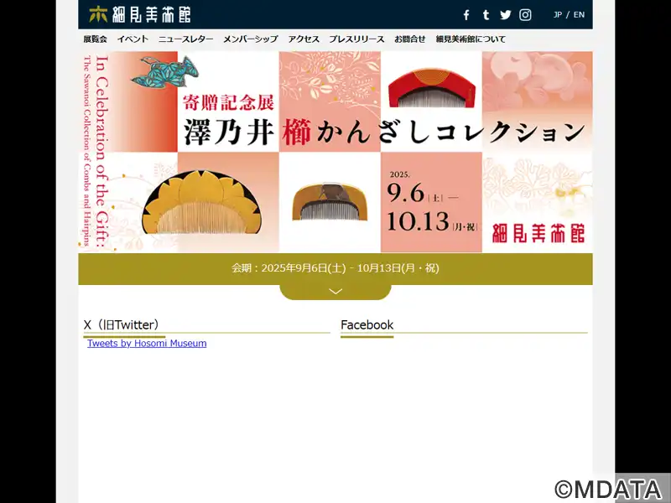Open the museum's Tumblr icon
671x503 pixels.
(x=486, y=15)
